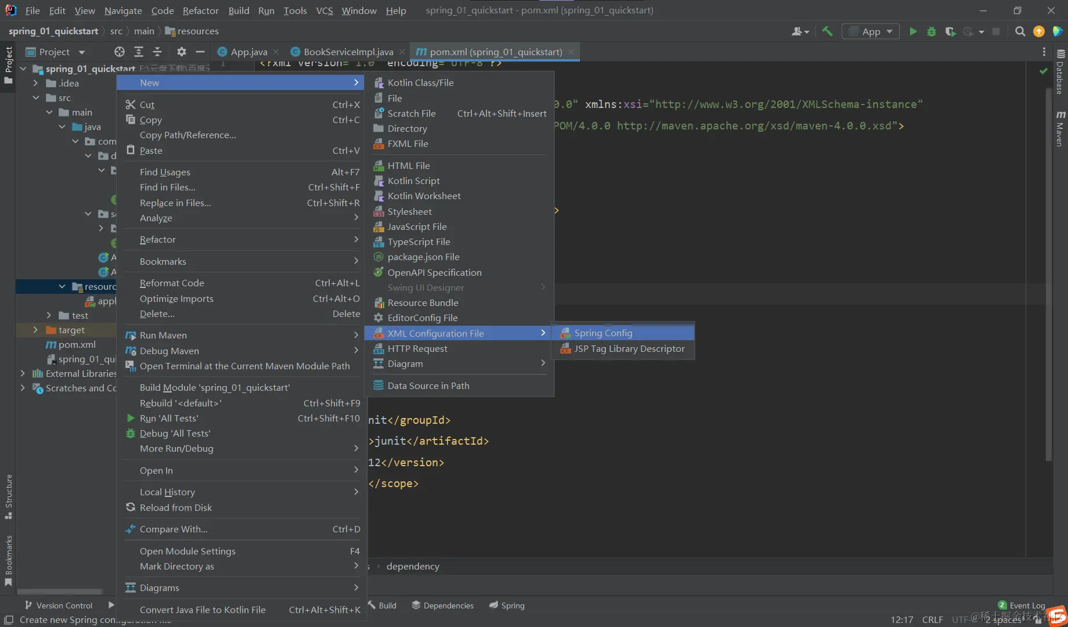
Task: Open Project panel settings gear
Action: [x=182, y=52]
